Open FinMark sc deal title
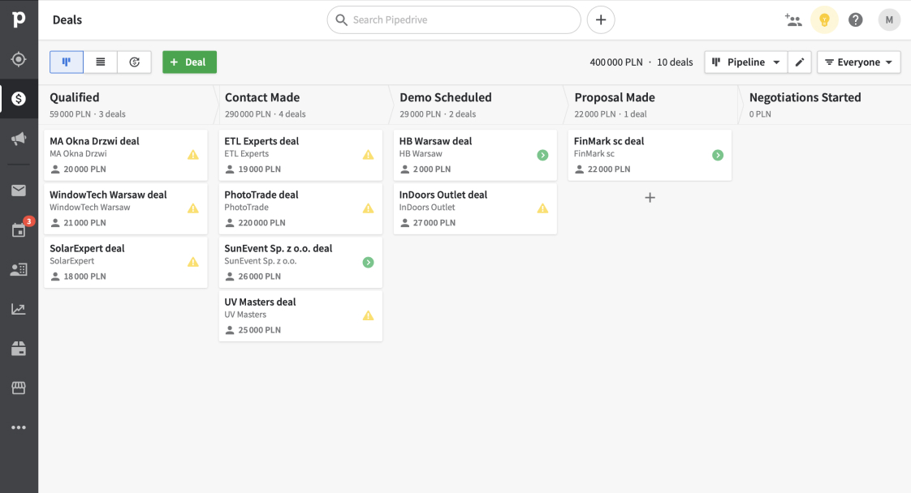 pyautogui.click(x=609, y=141)
